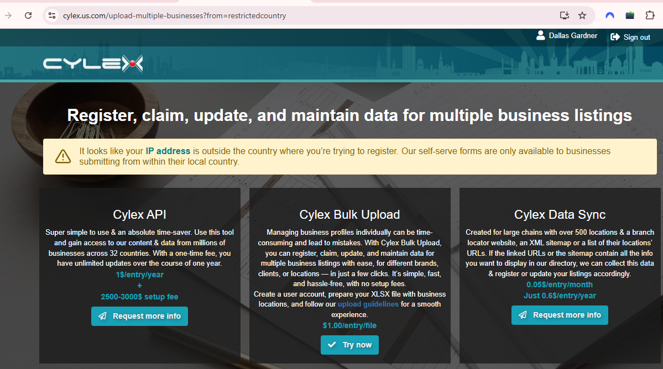Screen dimensions: 663x369
Task: Bookmark this page with the star icon
Action: (582, 15)
